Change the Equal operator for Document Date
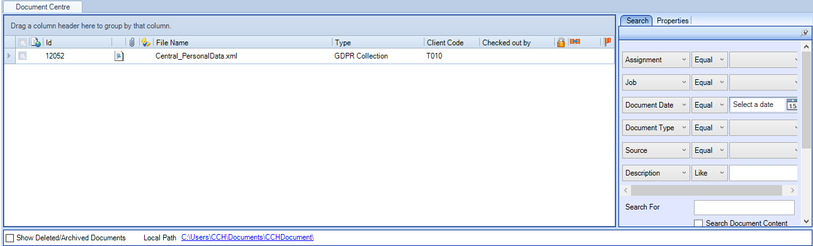This screenshot has width=813, height=246. pos(709,105)
